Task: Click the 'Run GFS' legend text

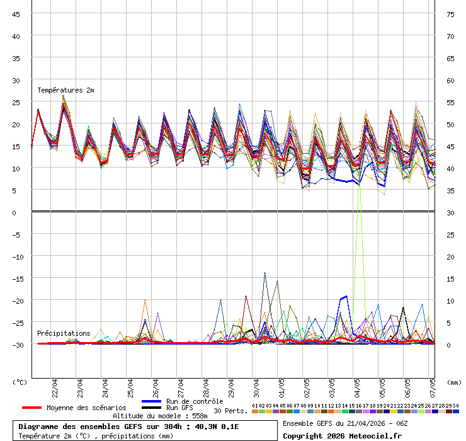Action: coord(179,408)
